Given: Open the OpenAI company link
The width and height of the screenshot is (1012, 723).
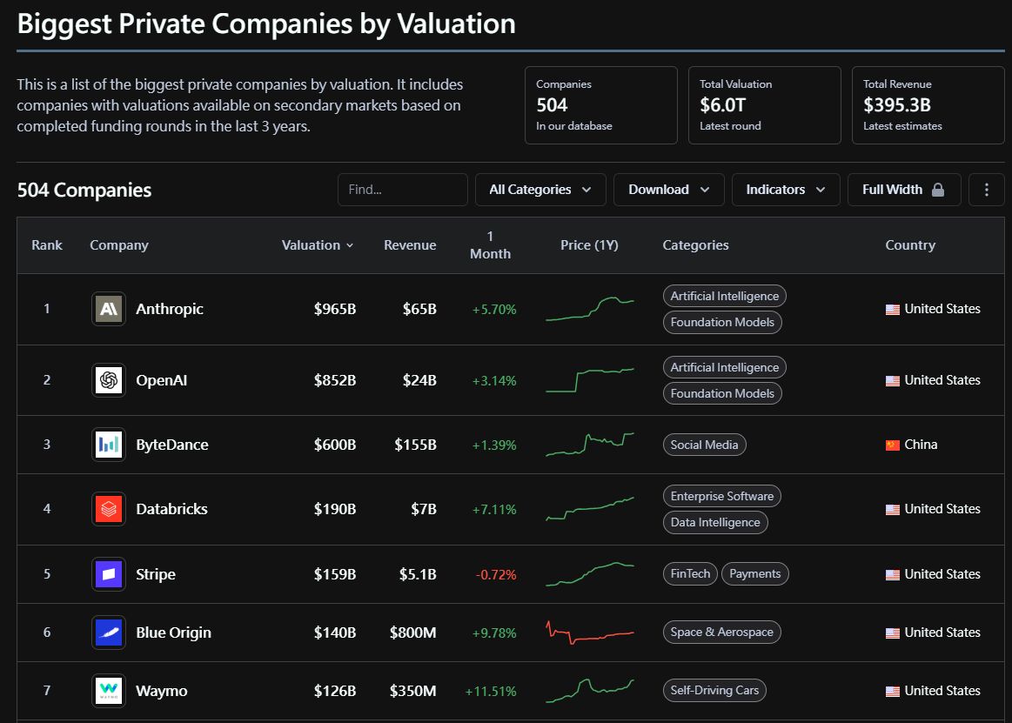Looking at the screenshot, I should tap(161, 380).
